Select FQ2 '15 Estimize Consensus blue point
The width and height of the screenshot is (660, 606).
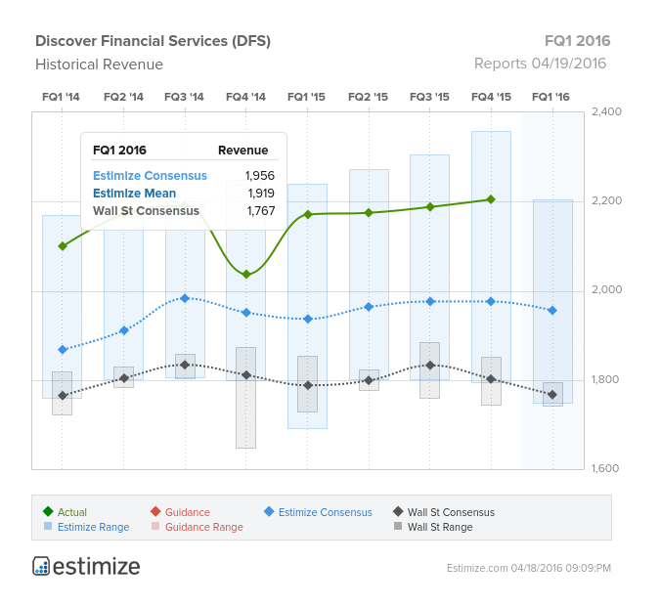click(369, 307)
